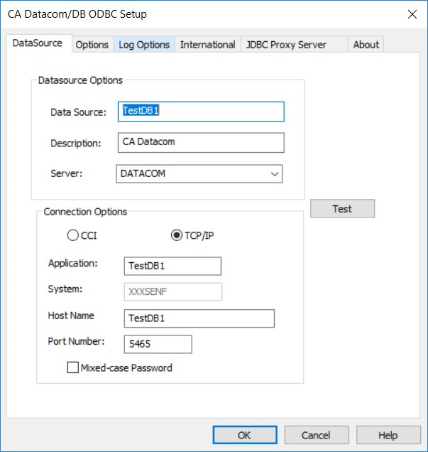Viewport: 428px width, 452px height.
Task: Show the About tab
Action: coord(366,44)
